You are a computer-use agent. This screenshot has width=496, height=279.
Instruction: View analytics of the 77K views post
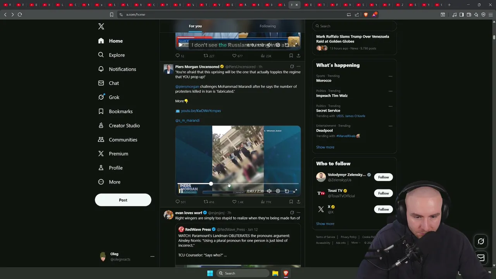point(266,202)
